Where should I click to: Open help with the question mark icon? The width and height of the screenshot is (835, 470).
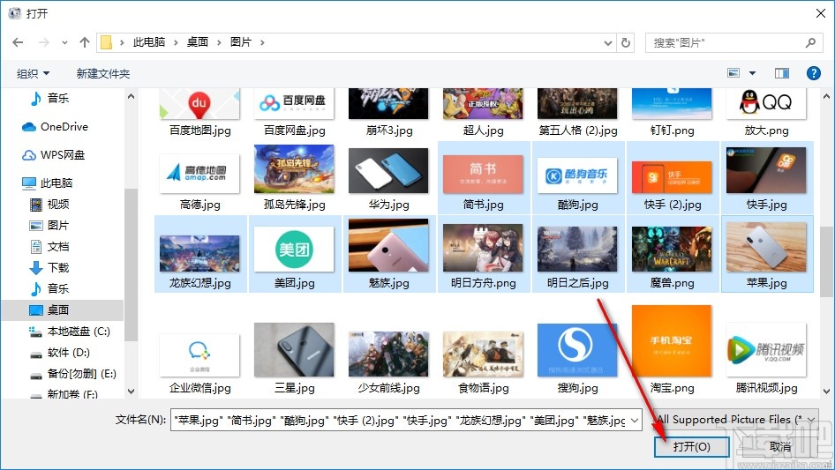click(x=813, y=73)
